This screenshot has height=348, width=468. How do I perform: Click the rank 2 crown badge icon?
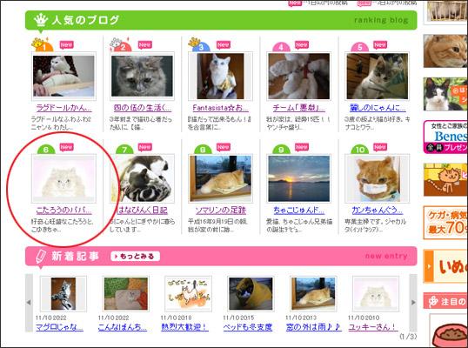121,44
